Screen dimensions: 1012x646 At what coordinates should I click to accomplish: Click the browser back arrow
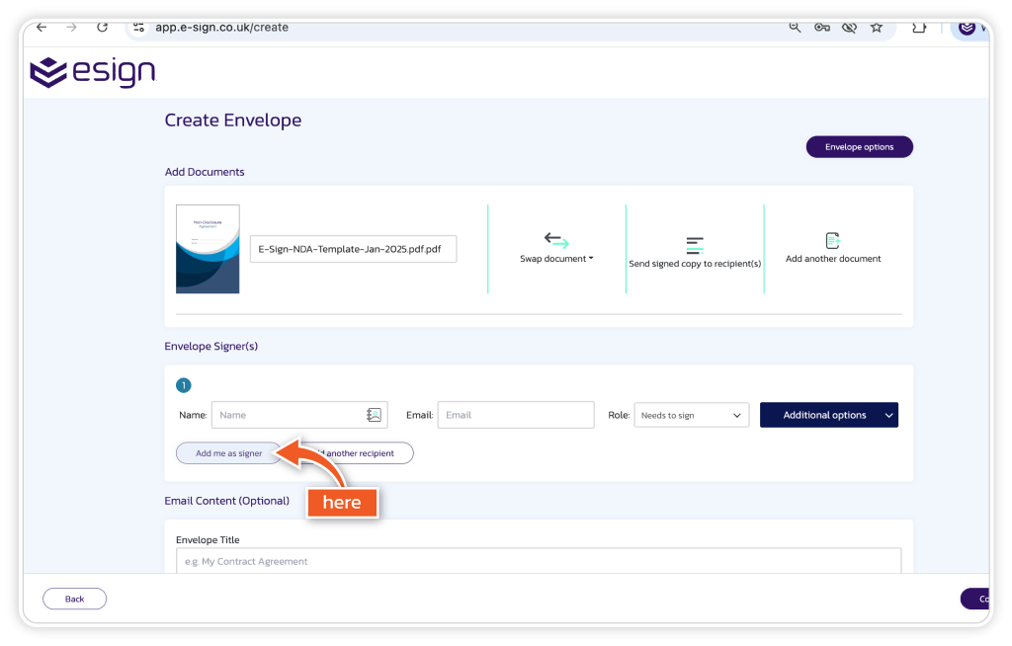[42, 28]
